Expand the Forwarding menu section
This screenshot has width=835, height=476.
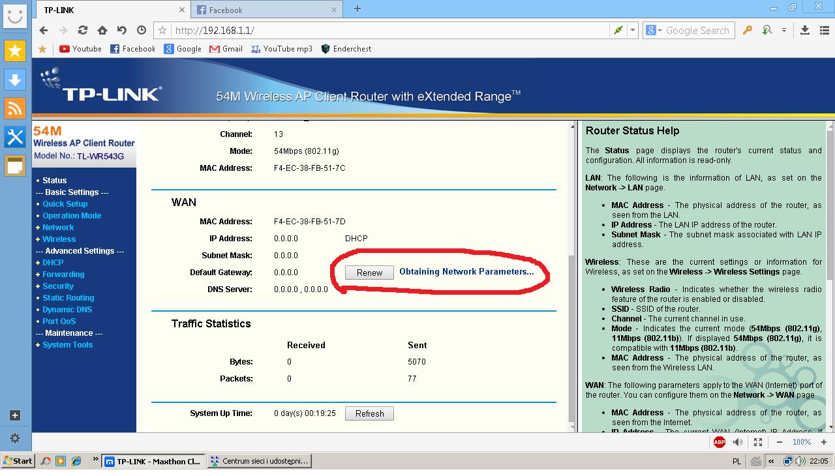(x=63, y=275)
